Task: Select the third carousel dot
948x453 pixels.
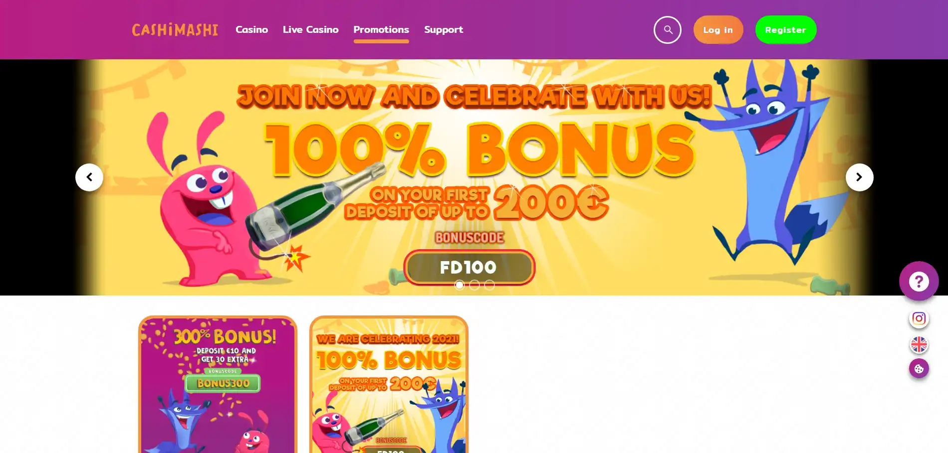Action: pyautogui.click(x=489, y=285)
